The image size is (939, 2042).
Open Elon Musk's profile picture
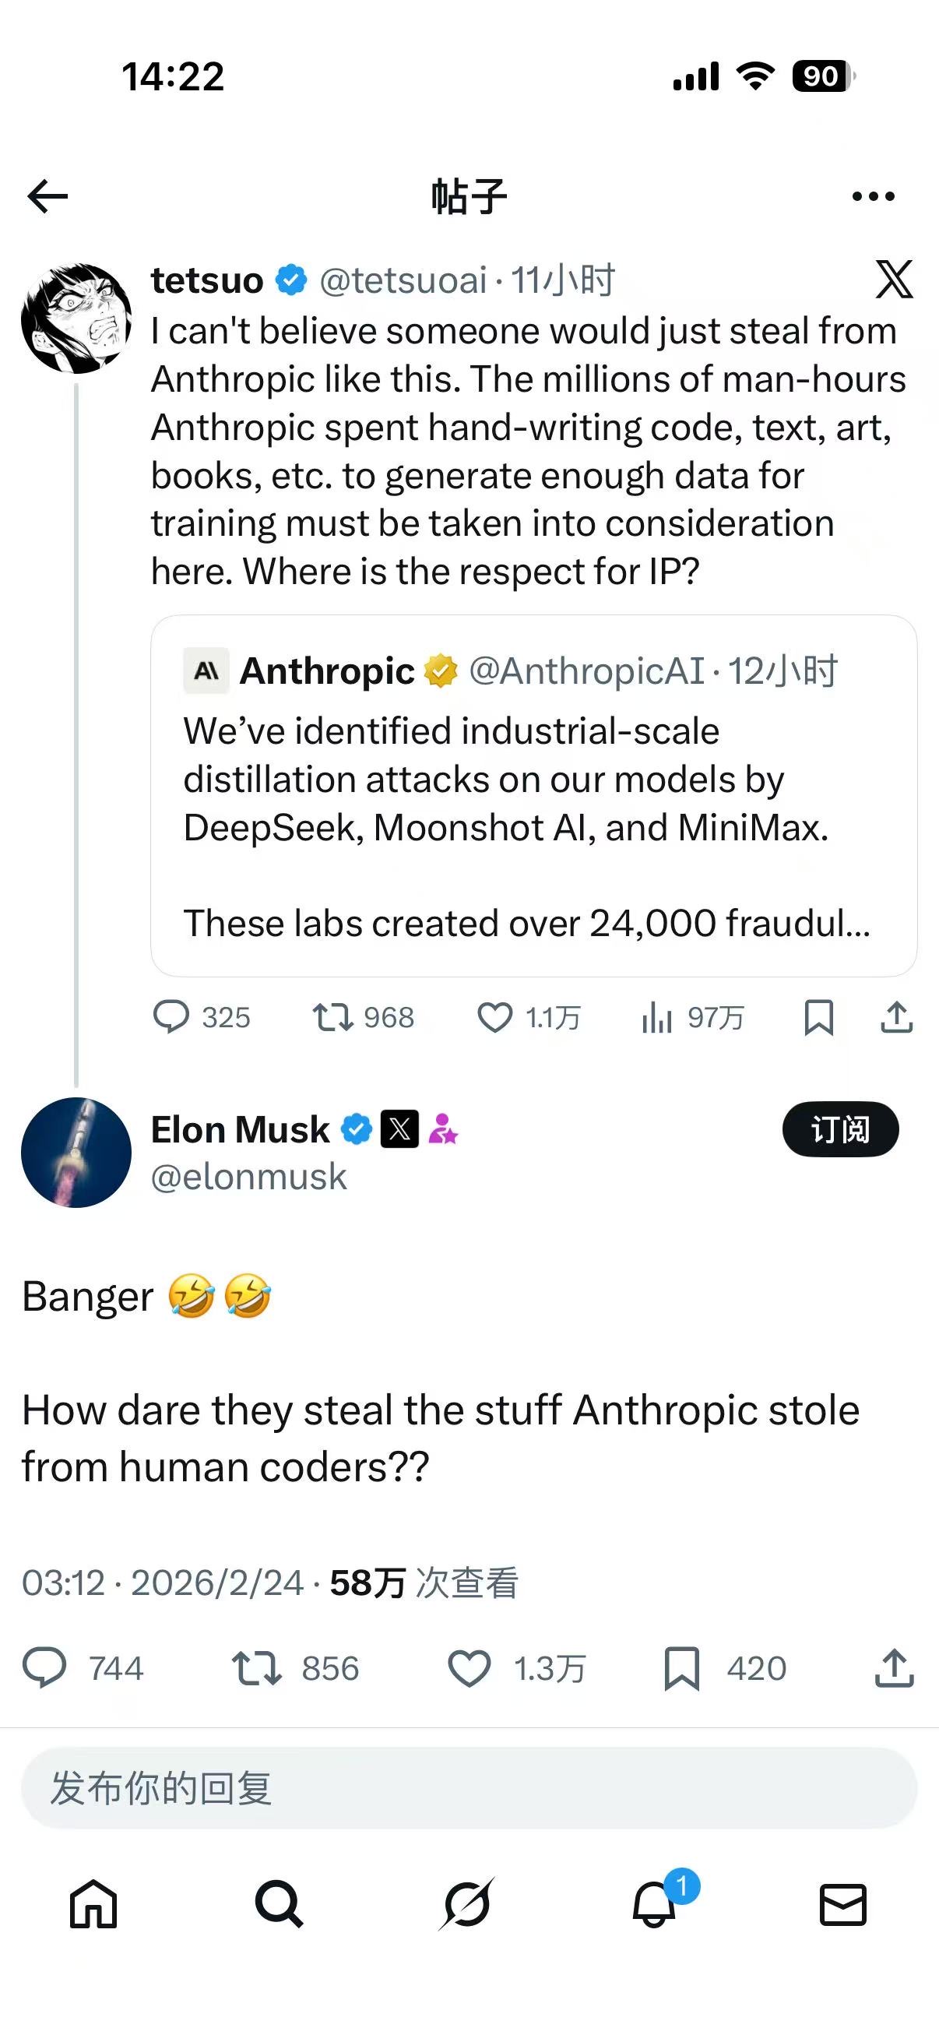tap(76, 1152)
